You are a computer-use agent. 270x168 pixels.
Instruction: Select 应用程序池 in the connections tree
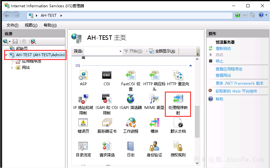click(31, 61)
